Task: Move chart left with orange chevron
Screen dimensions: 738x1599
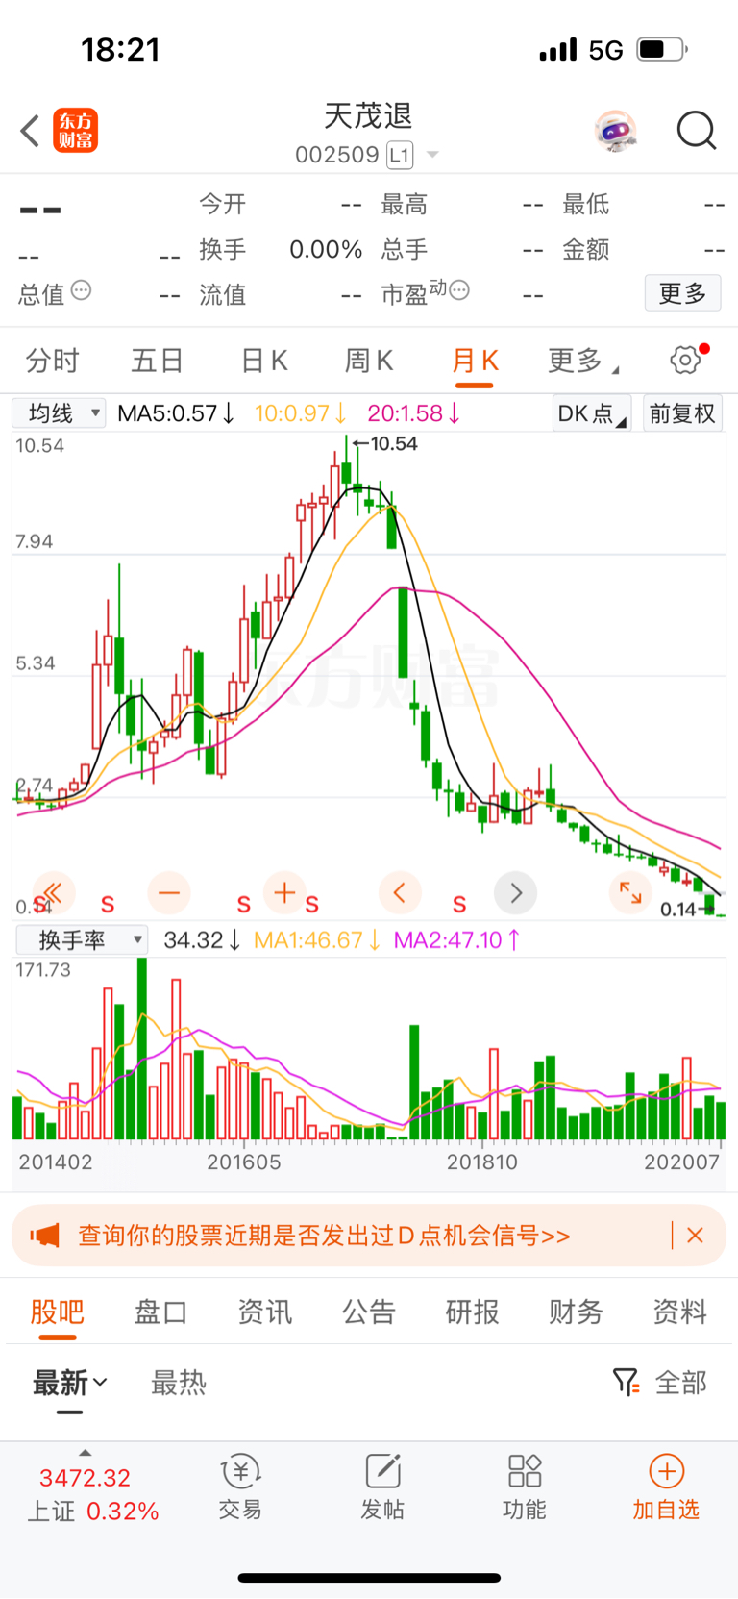Action: [400, 893]
